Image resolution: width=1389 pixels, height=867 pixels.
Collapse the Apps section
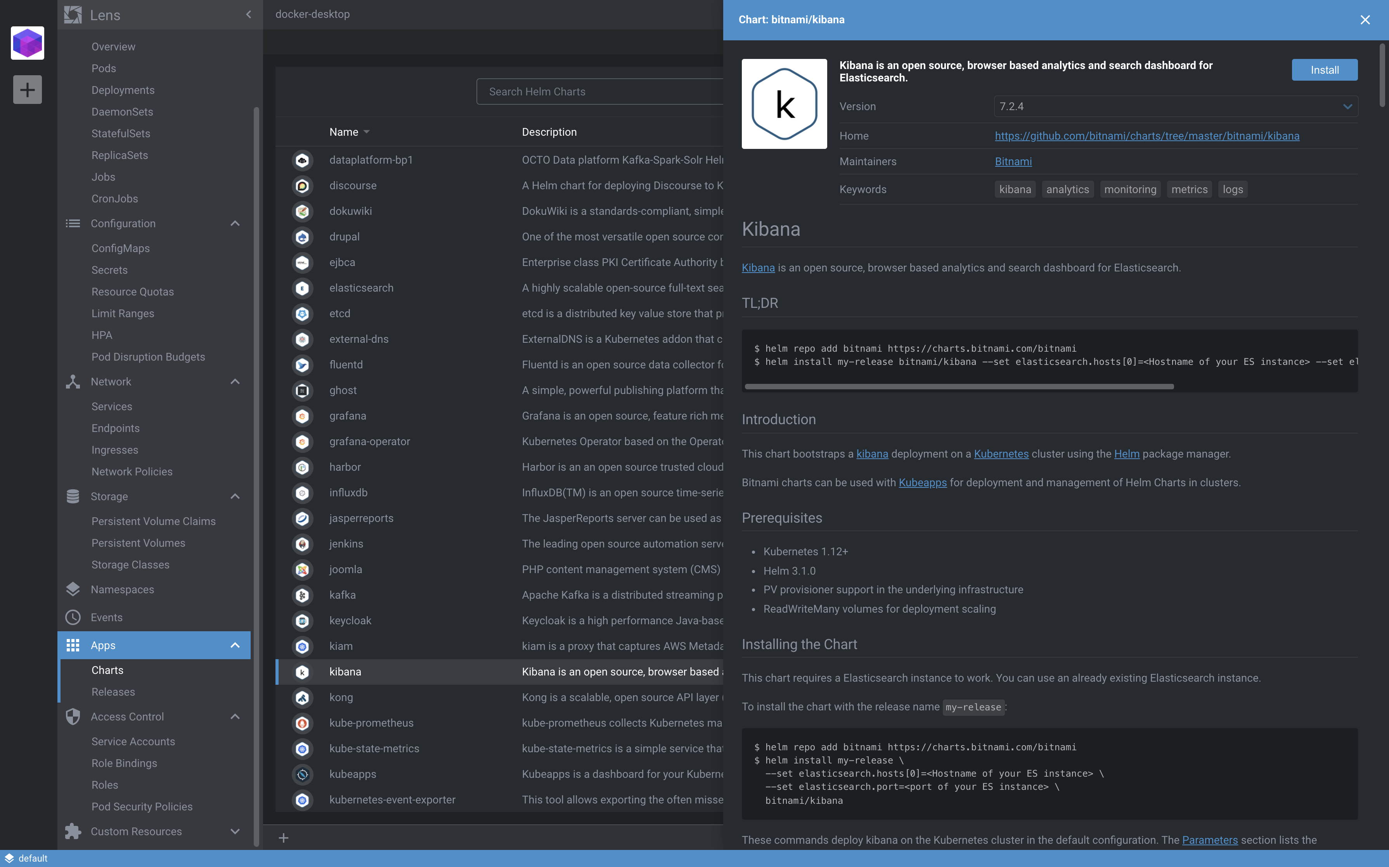(235, 646)
